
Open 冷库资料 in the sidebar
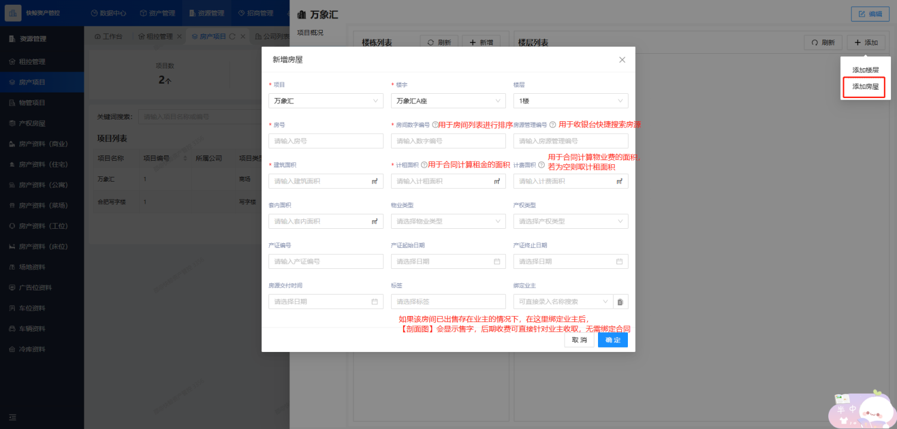[42, 349]
